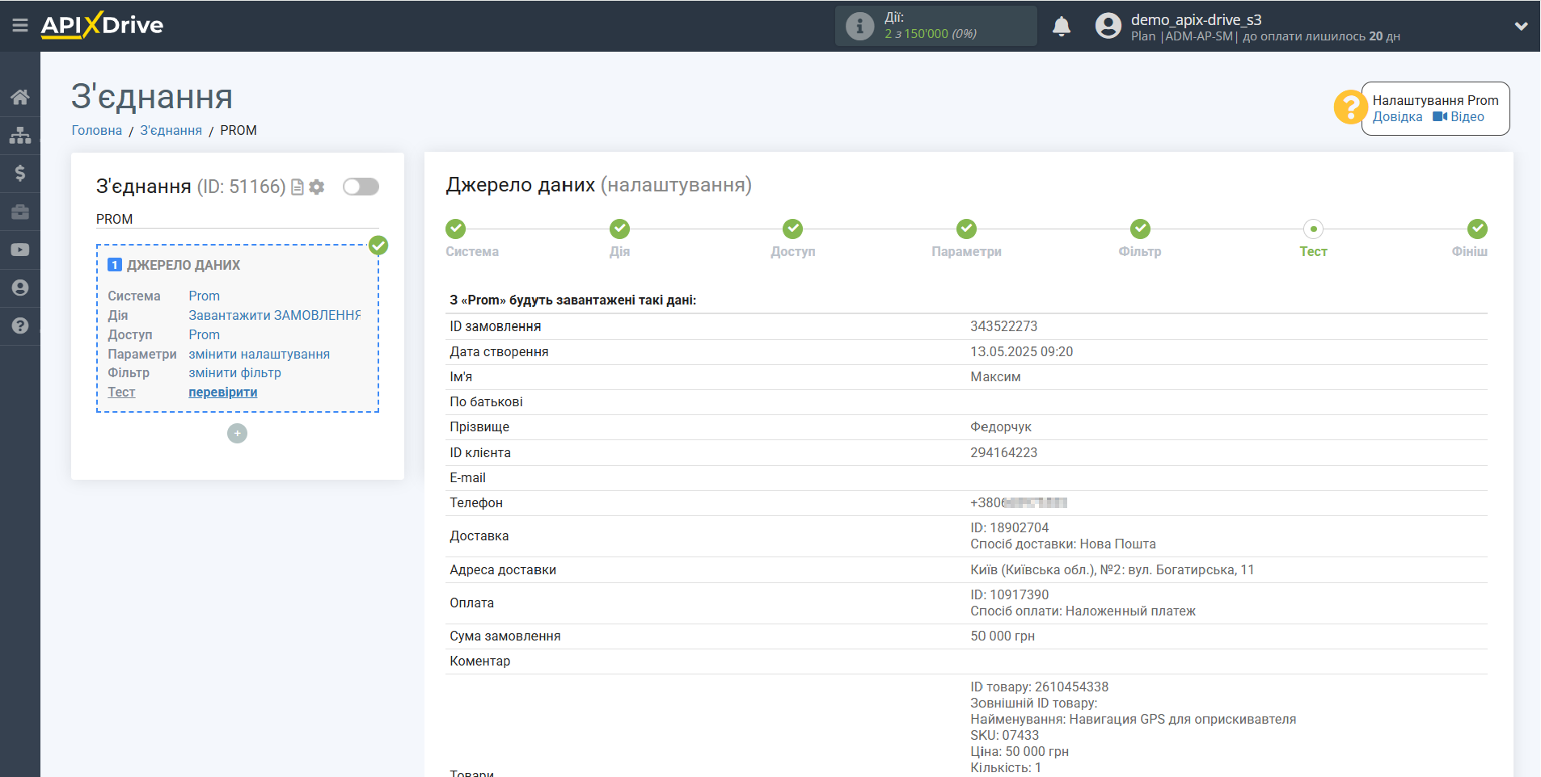Click the add block plus button

(237, 434)
